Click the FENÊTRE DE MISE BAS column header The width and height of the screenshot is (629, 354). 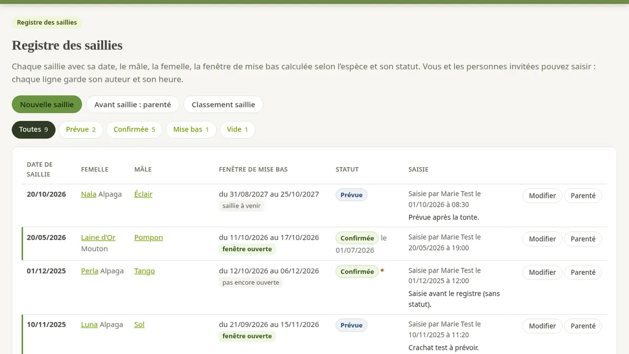coord(253,169)
